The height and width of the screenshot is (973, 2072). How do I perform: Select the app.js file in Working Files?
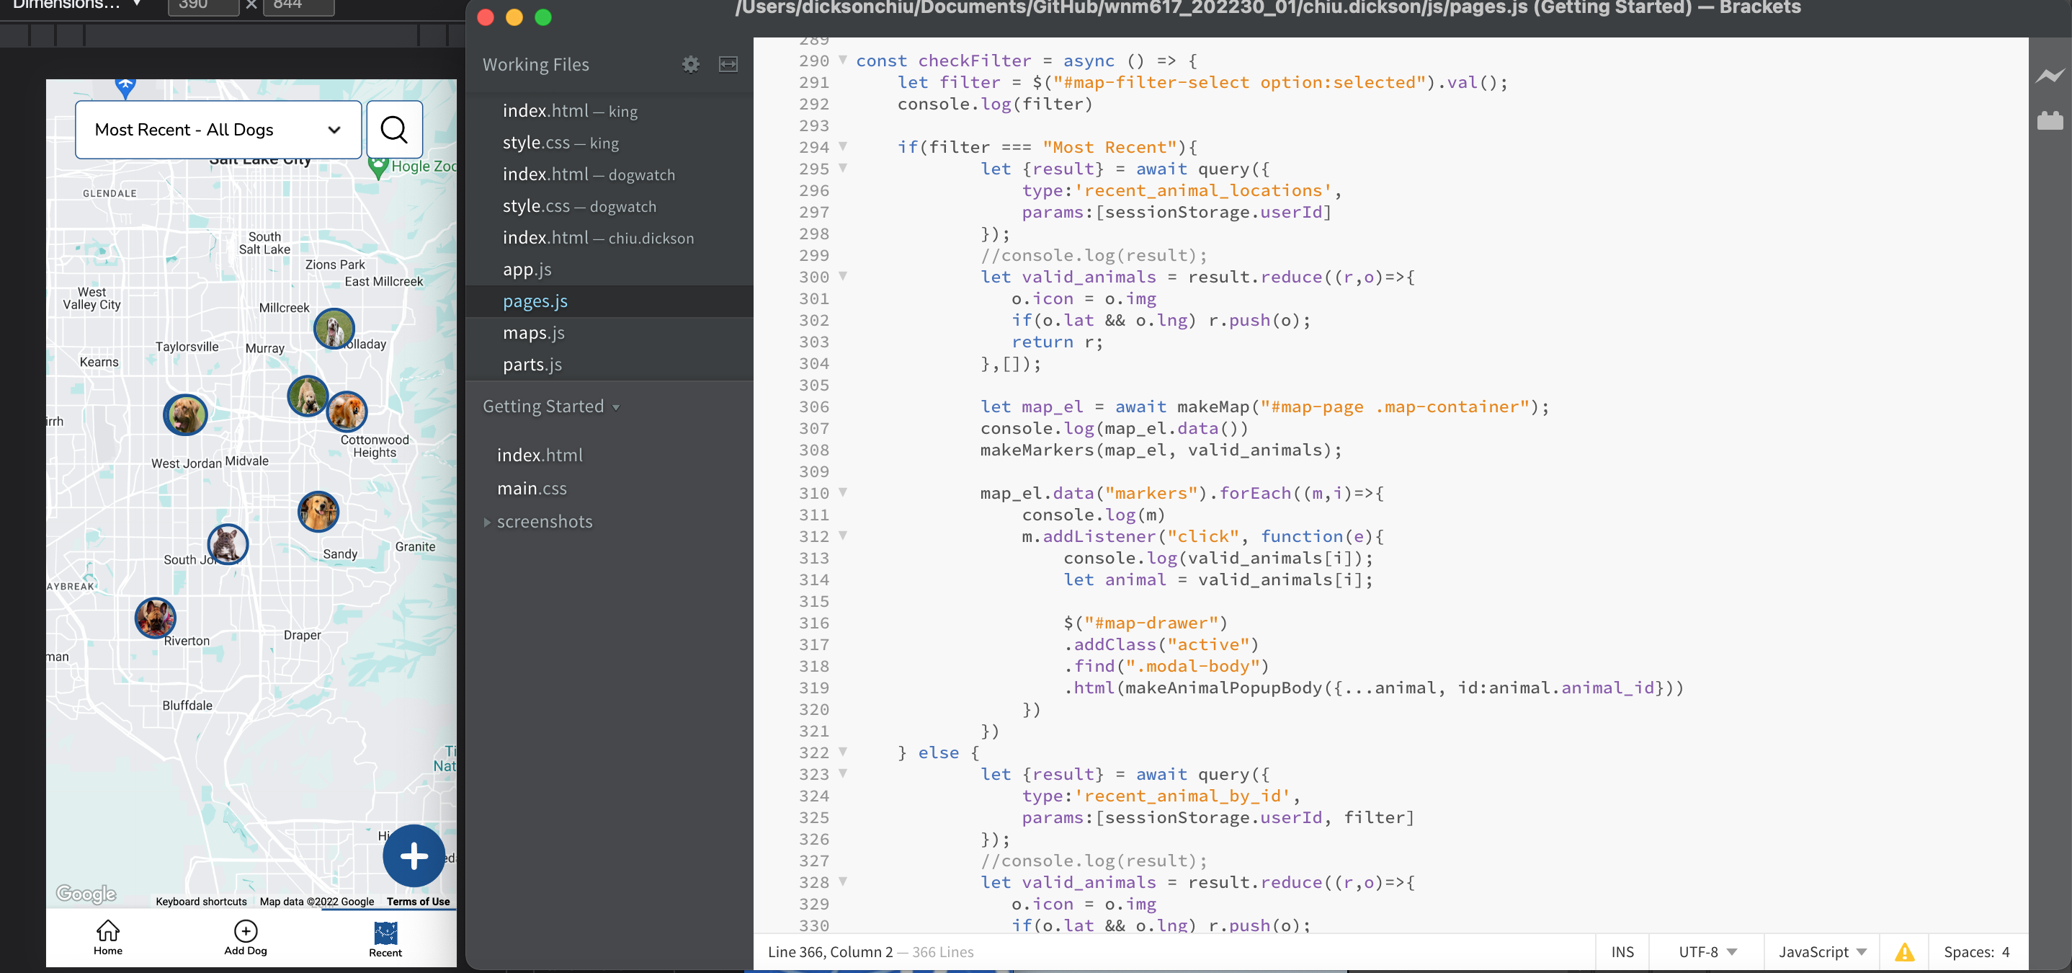(527, 268)
